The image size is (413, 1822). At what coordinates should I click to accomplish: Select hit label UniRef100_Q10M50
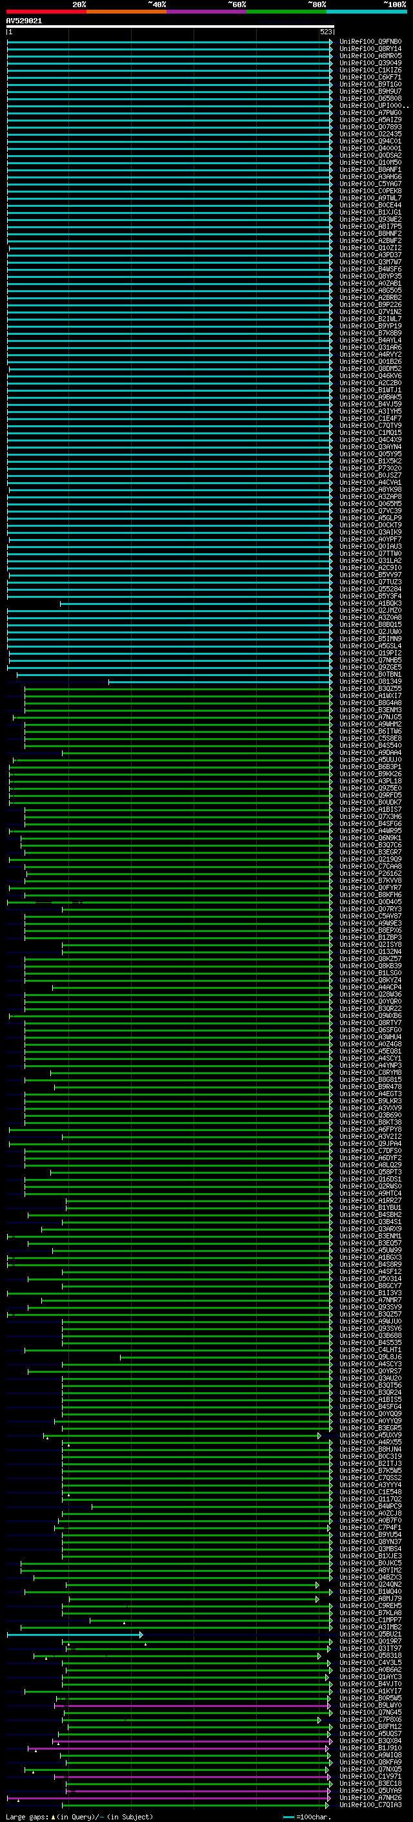pyautogui.click(x=370, y=163)
